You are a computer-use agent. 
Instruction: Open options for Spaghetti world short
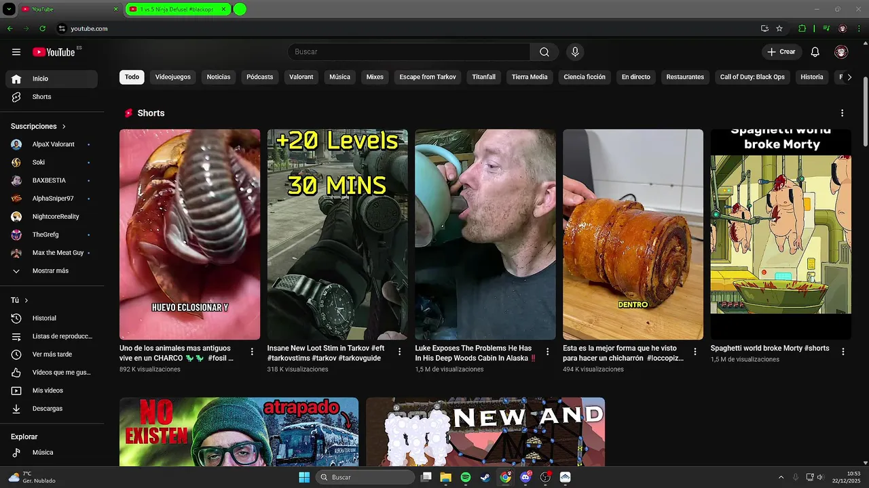(x=843, y=352)
